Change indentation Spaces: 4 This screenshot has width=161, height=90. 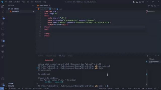110,88
